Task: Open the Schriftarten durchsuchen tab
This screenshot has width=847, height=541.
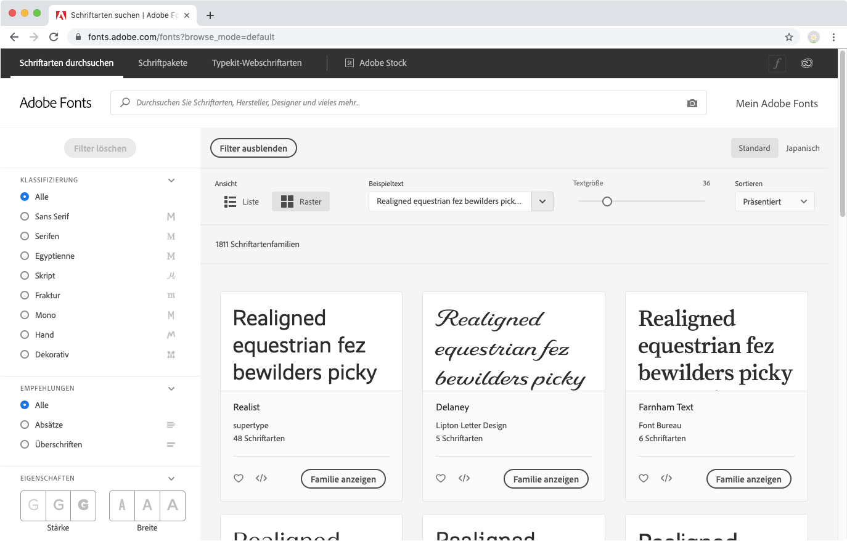Action: coord(67,63)
